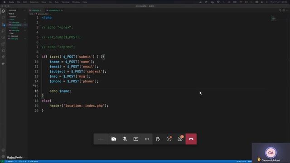Switch to the index.php editor tab
The height and width of the screenshot is (163, 290).
pos(35,10)
